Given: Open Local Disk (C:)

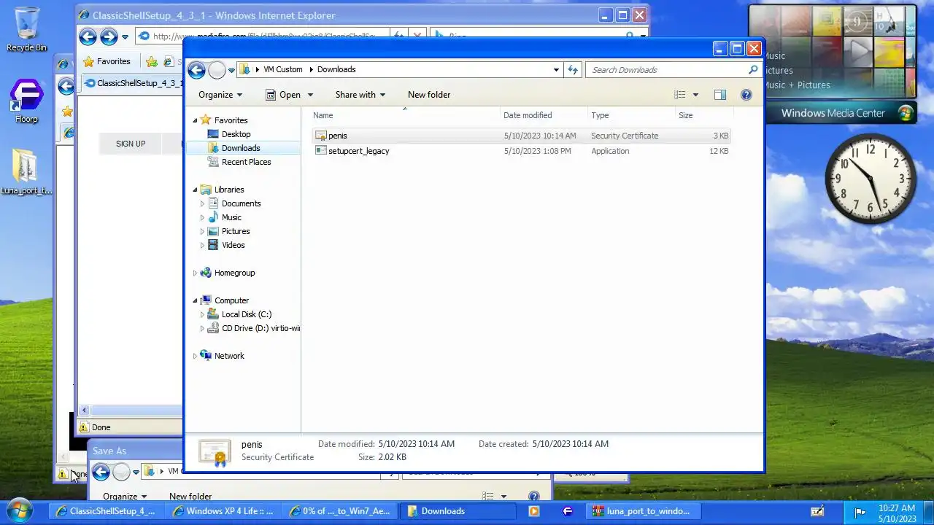Looking at the screenshot, I should click(246, 314).
